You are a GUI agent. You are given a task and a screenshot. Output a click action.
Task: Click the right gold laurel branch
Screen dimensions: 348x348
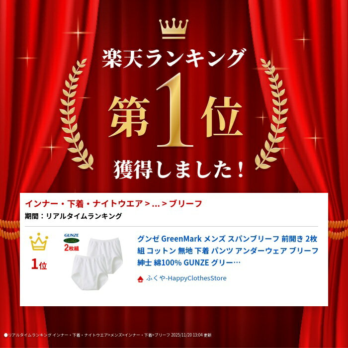coord(271,114)
